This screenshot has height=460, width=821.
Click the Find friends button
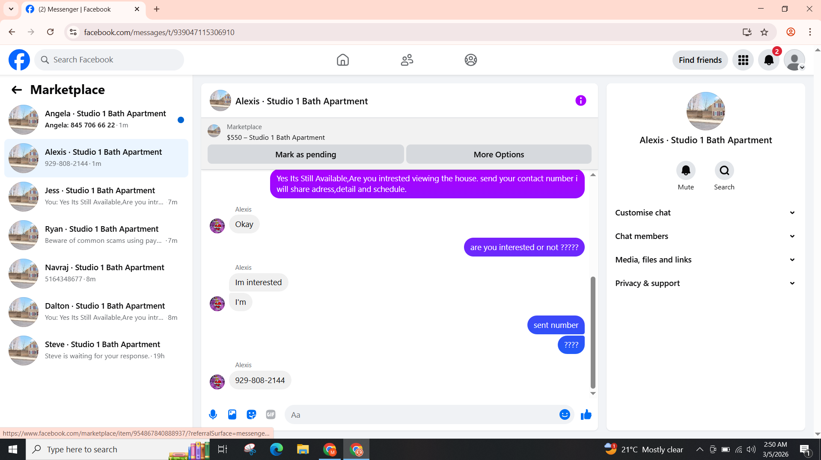(x=700, y=60)
